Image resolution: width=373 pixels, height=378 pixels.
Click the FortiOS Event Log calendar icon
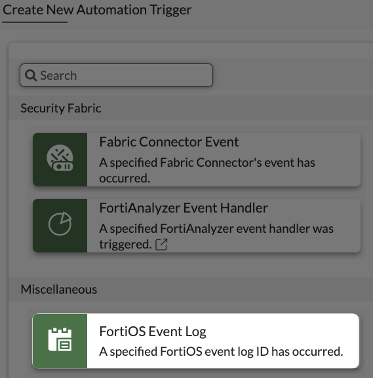(60, 339)
